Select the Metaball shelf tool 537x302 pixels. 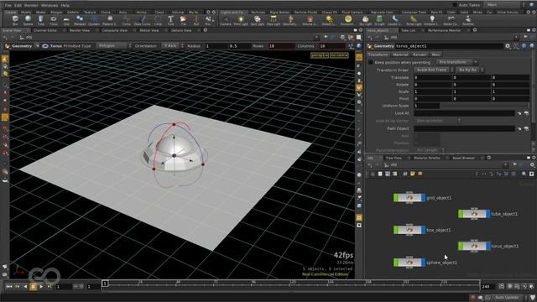point(80,20)
